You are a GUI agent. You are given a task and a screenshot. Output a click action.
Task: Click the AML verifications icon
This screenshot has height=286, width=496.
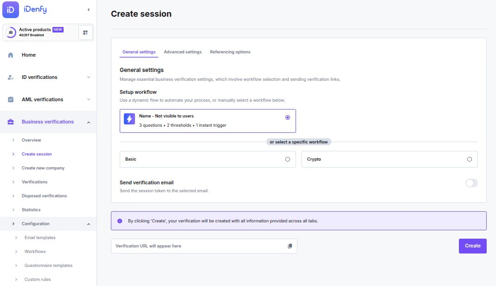click(10, 99)
